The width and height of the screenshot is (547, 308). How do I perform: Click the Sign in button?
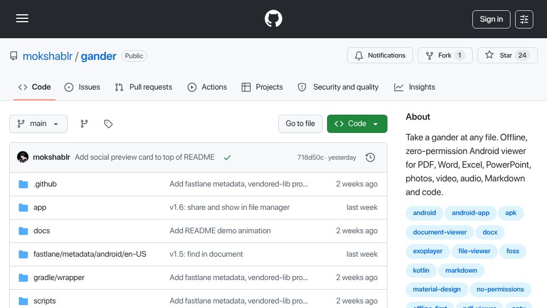tap(491, 19)
